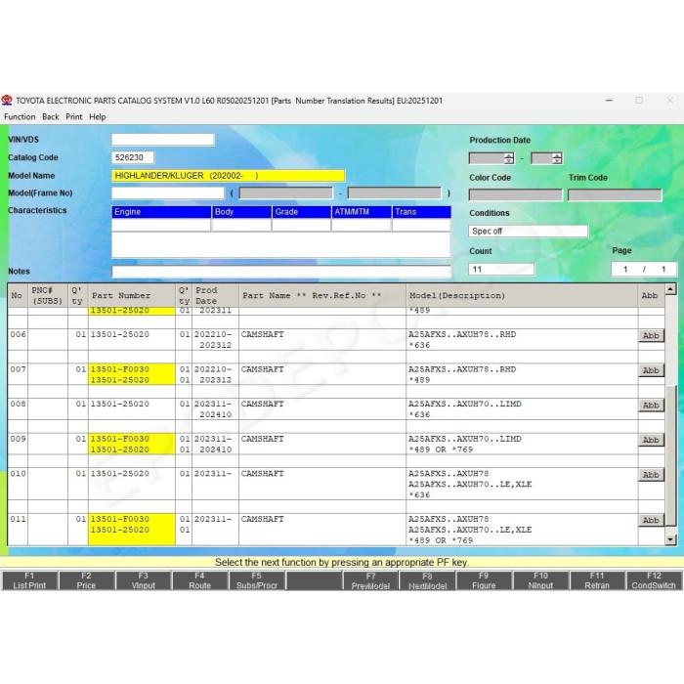Select the Grade characteristics column header

pyautogui.click(x=301, y=212)
